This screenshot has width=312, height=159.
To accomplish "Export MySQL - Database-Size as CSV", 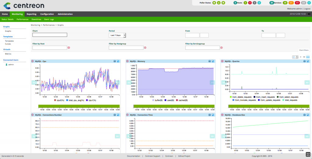I will (x=305, y=115).
